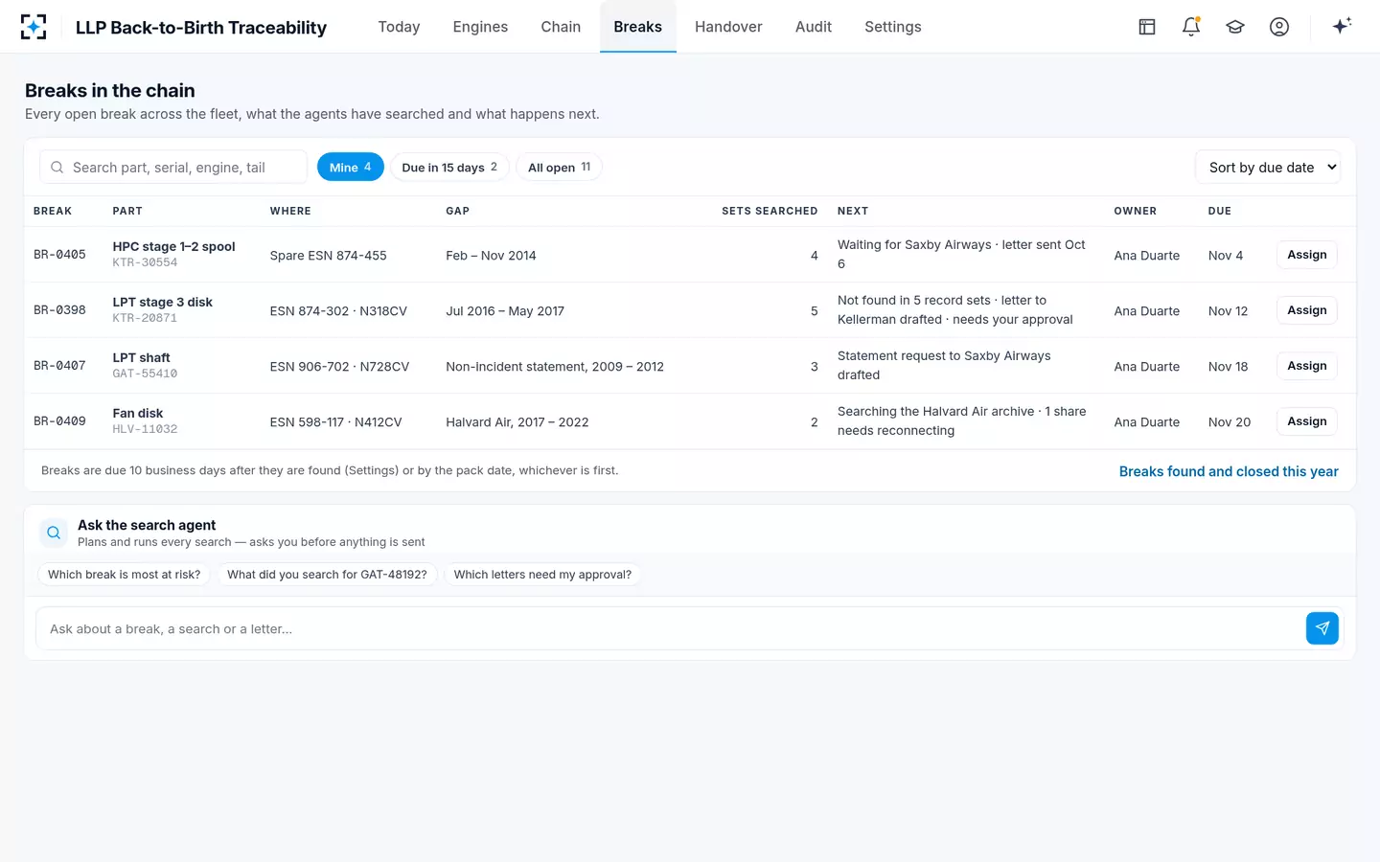Open the notifications bell
The width and height of the screenshot is (1380, 862).
click(1191, 27)
